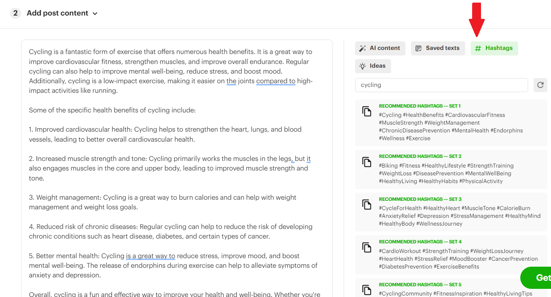Click the Recommended Hashtags — Set 4 heading
The width and height of the screenshot is (551, 297).
[420, 242]
